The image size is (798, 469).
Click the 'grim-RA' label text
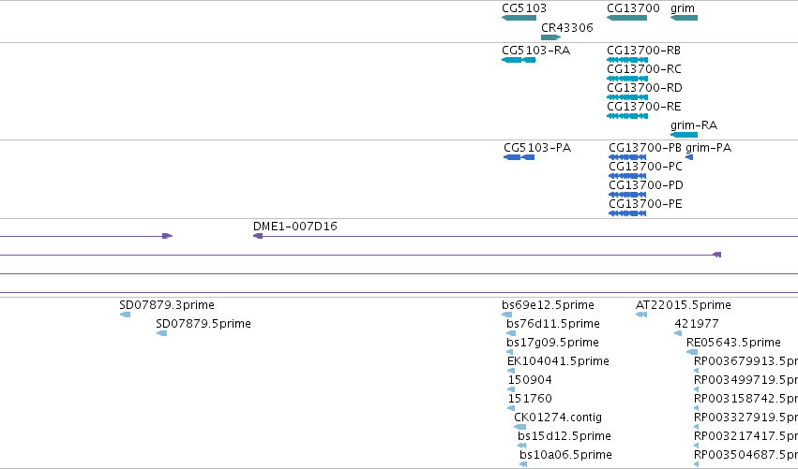(694, 125)
